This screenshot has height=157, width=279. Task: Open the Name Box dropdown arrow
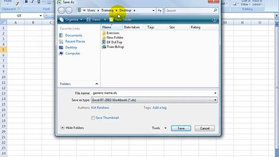(41, 16)
